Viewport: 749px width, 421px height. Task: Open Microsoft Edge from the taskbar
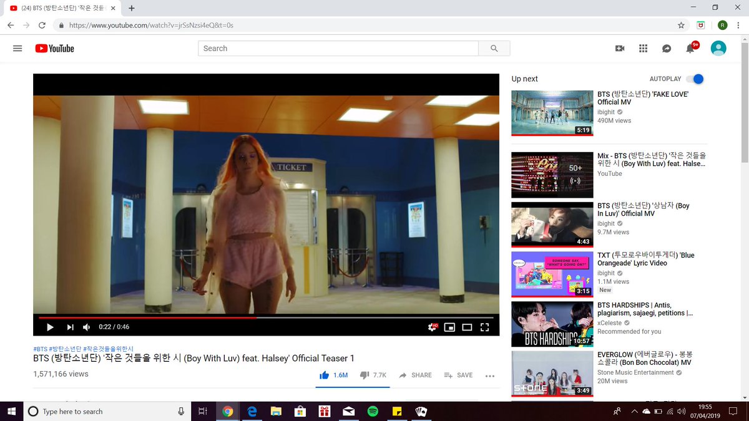[252, 411]
